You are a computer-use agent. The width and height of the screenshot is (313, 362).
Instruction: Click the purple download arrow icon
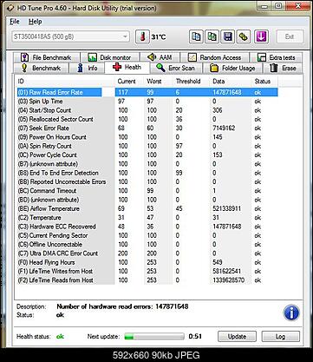click(x=261, y=36)
